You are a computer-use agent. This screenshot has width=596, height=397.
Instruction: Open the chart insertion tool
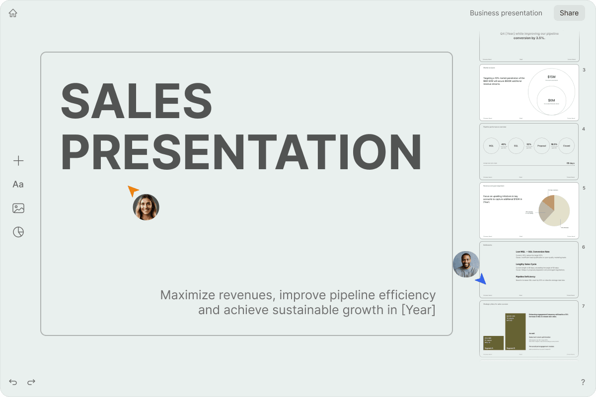pyautogui.click(x=18, y=232)
